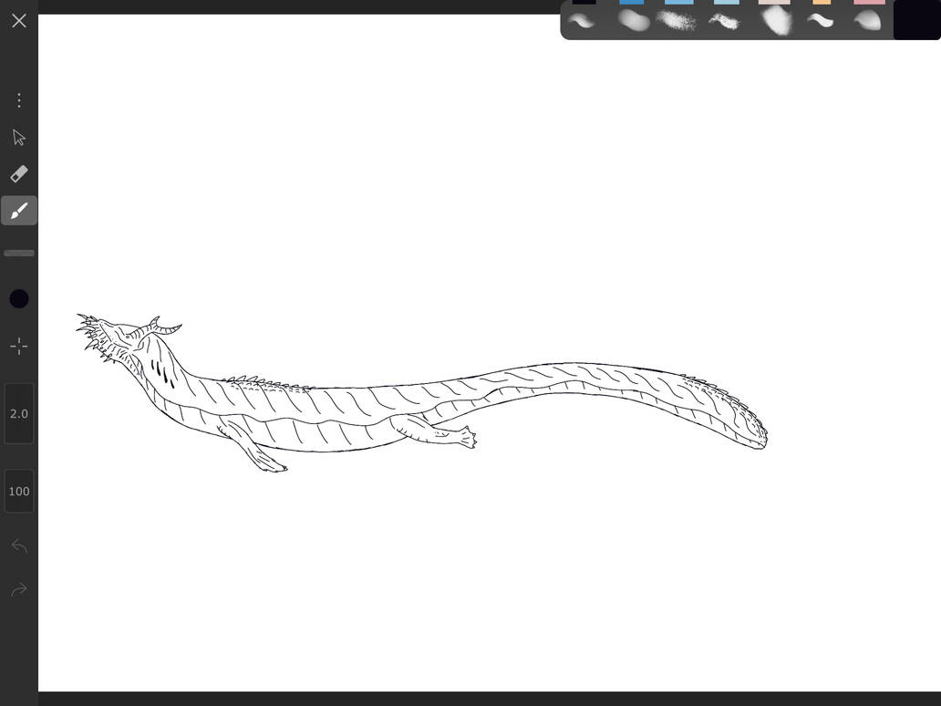Click the dashed crosshair icon

coord(19,346)
